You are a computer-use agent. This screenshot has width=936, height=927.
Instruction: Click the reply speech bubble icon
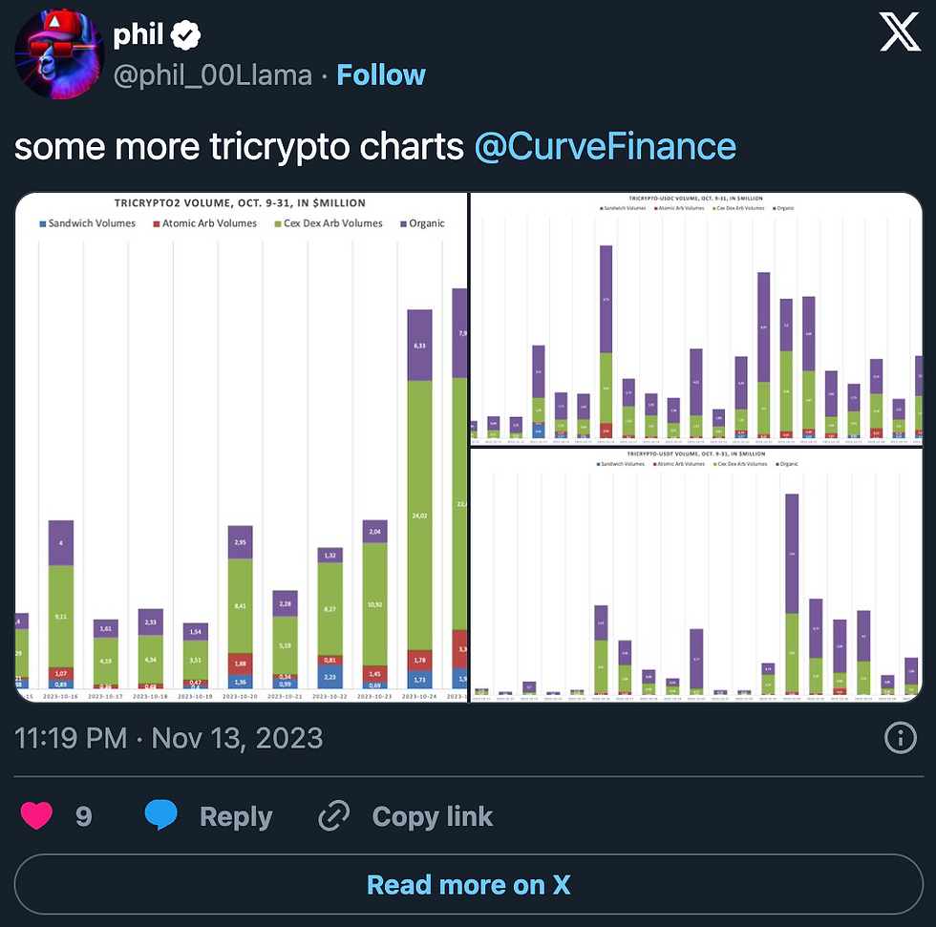(159, 815)
